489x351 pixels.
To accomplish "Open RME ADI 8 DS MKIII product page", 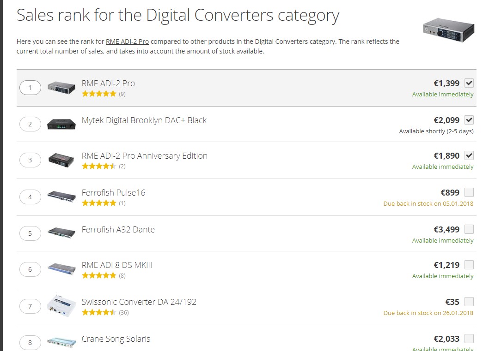I will (x=117, y=265).
